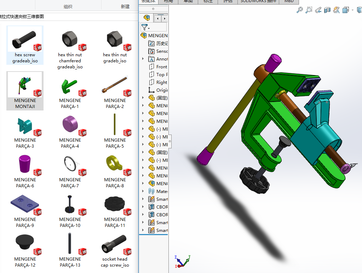Image resolution: width=362 pixels, height=273 pixels.
Task: Open the View Orientation dropdown arrow
Action: pos(352,10)
